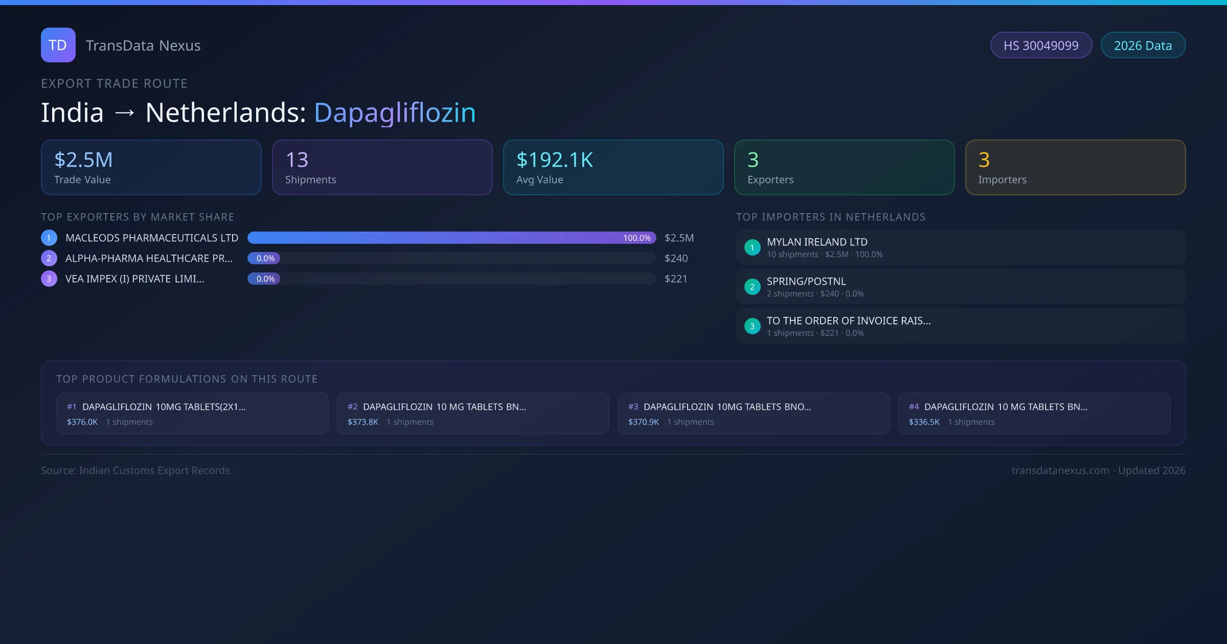Open the 3 Exporters card

[x=844, y=167]
